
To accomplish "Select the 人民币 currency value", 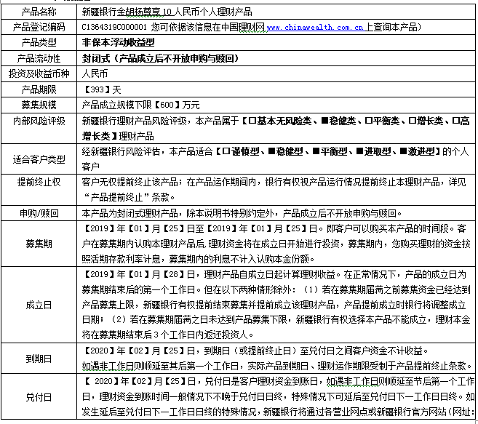I will 95,73.
